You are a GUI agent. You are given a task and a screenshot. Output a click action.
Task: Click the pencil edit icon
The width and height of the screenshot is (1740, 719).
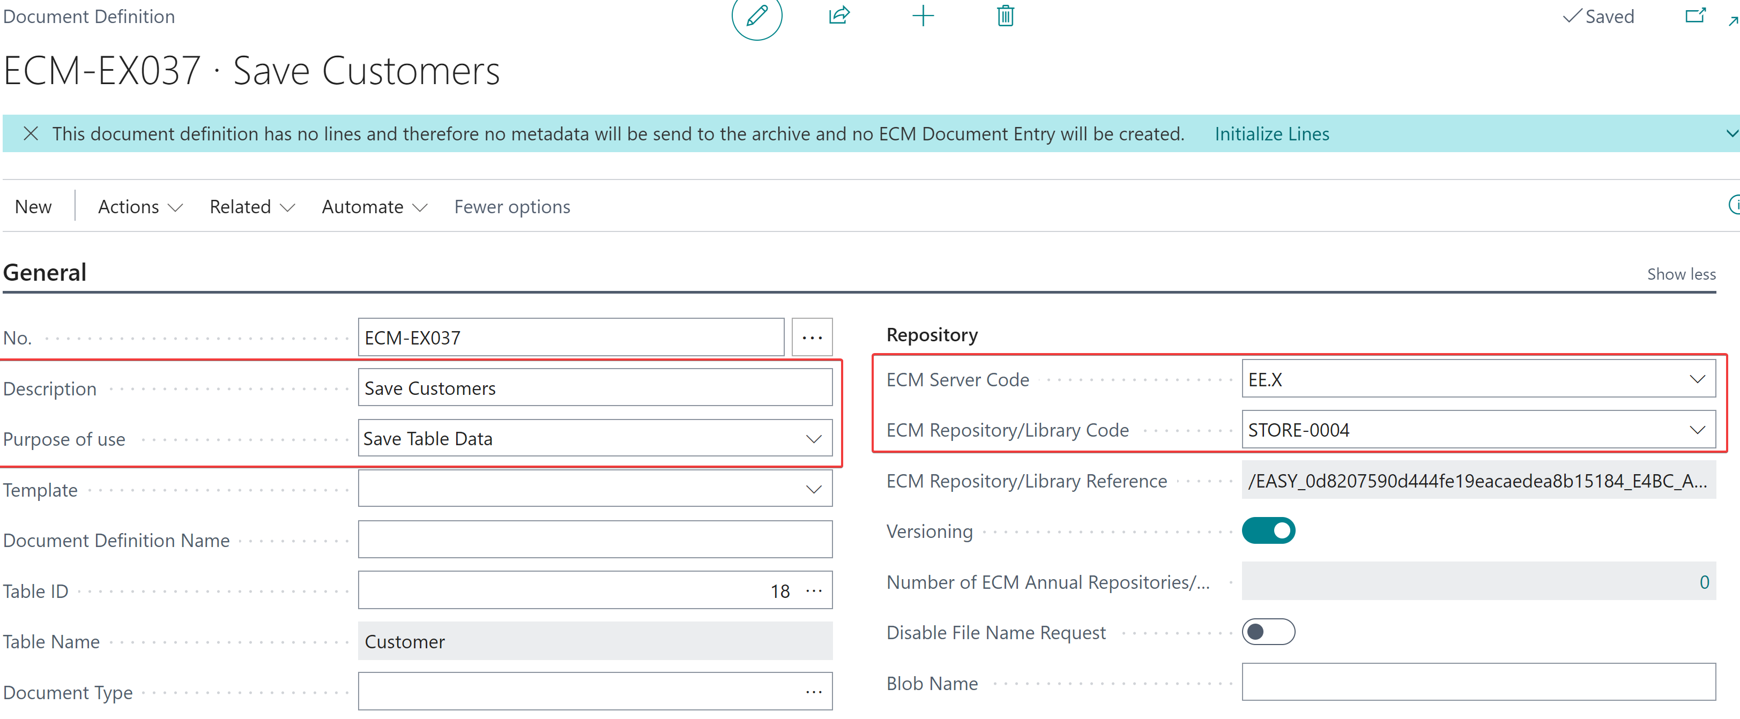click(x=756, y=15)
